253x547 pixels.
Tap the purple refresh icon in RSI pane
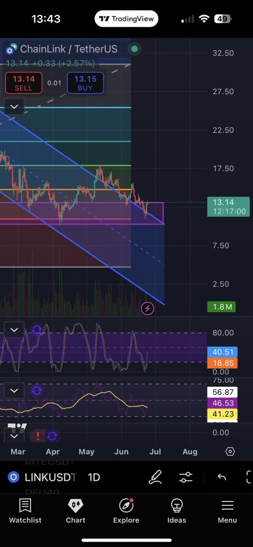coord(37,390)
